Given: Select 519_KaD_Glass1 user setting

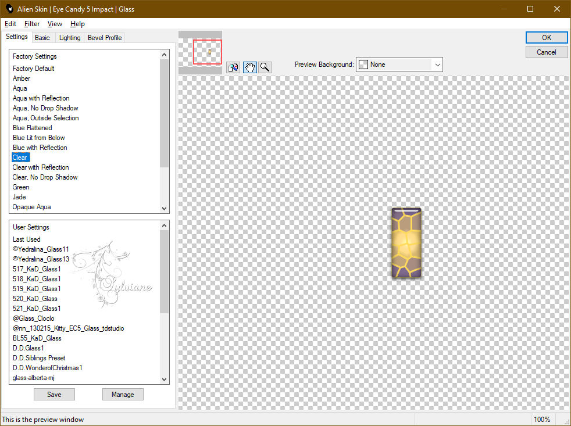Looking at the screenshot, I should coord(37,288).
